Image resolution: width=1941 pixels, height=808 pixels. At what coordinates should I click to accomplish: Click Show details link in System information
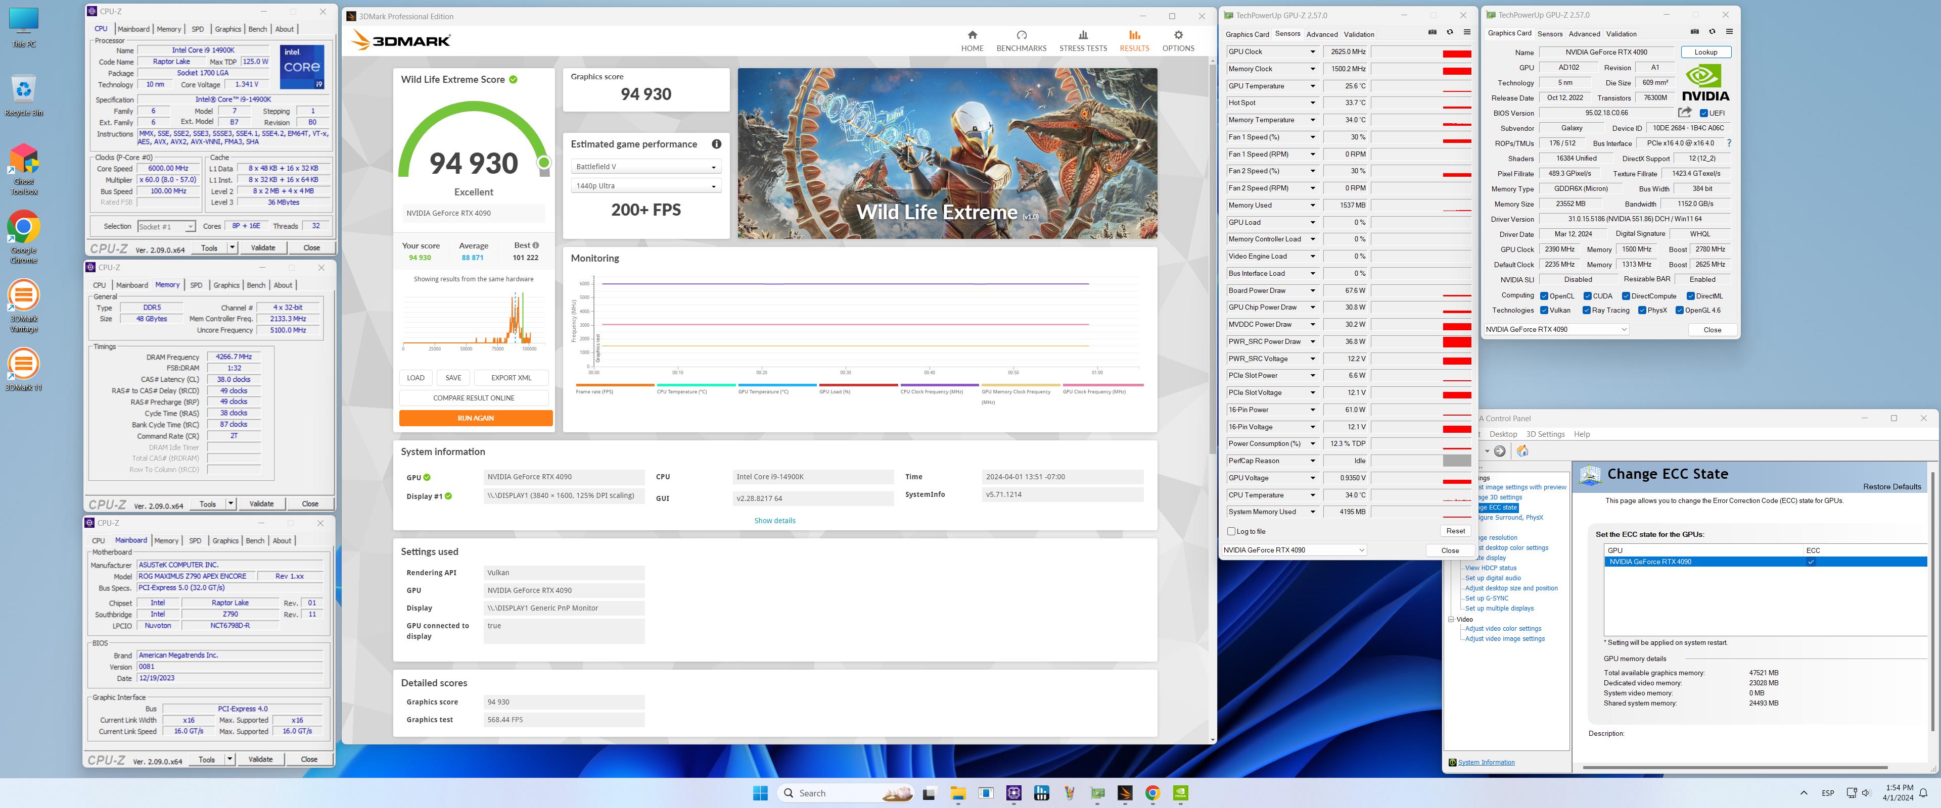click(x=774, y=521)
